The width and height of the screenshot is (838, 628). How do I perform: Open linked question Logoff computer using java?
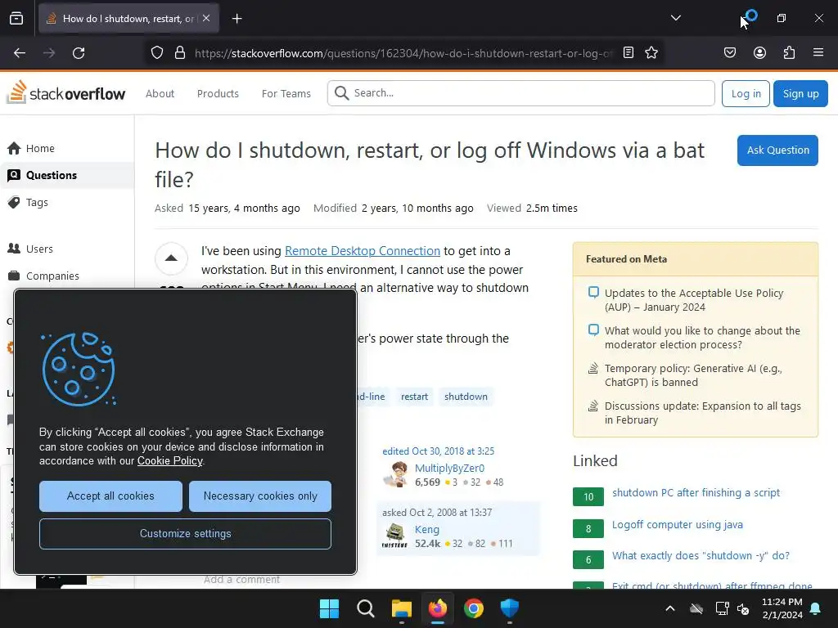pyautogui.click(x=677, y=524)
